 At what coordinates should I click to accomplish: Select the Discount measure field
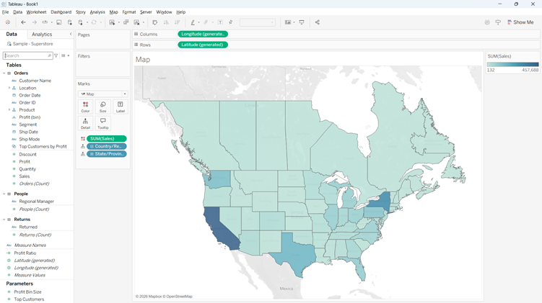point(27,155)
